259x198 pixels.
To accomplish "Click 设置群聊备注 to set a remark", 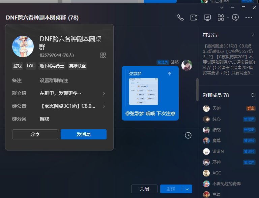I will 54,80.
